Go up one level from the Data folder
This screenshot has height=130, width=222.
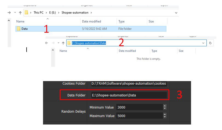click(63, 43)
